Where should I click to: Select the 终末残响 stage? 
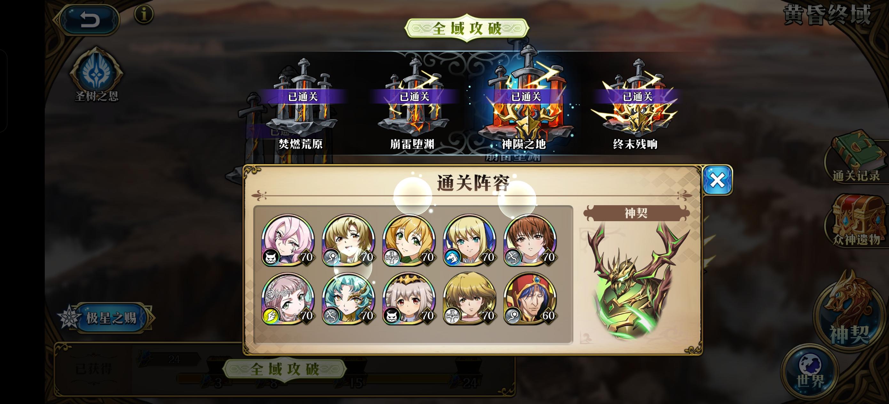pos(635,105)
